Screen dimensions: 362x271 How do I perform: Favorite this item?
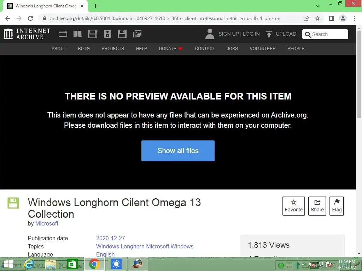coord(294,206)
